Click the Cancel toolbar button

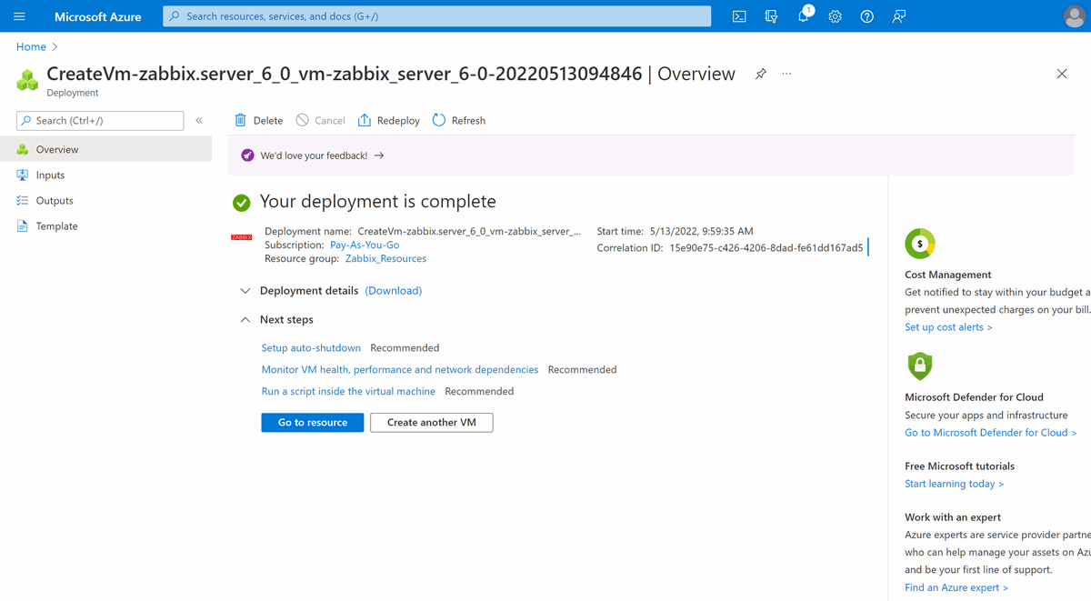point(320,120)
